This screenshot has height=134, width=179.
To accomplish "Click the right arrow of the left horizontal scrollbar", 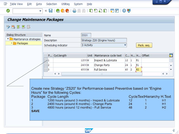I will pos(59,74).
